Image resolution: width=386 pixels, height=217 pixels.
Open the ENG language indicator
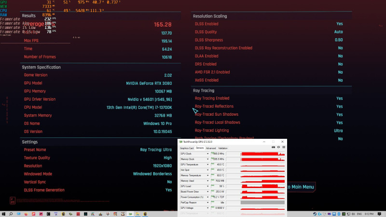point(359,214)
